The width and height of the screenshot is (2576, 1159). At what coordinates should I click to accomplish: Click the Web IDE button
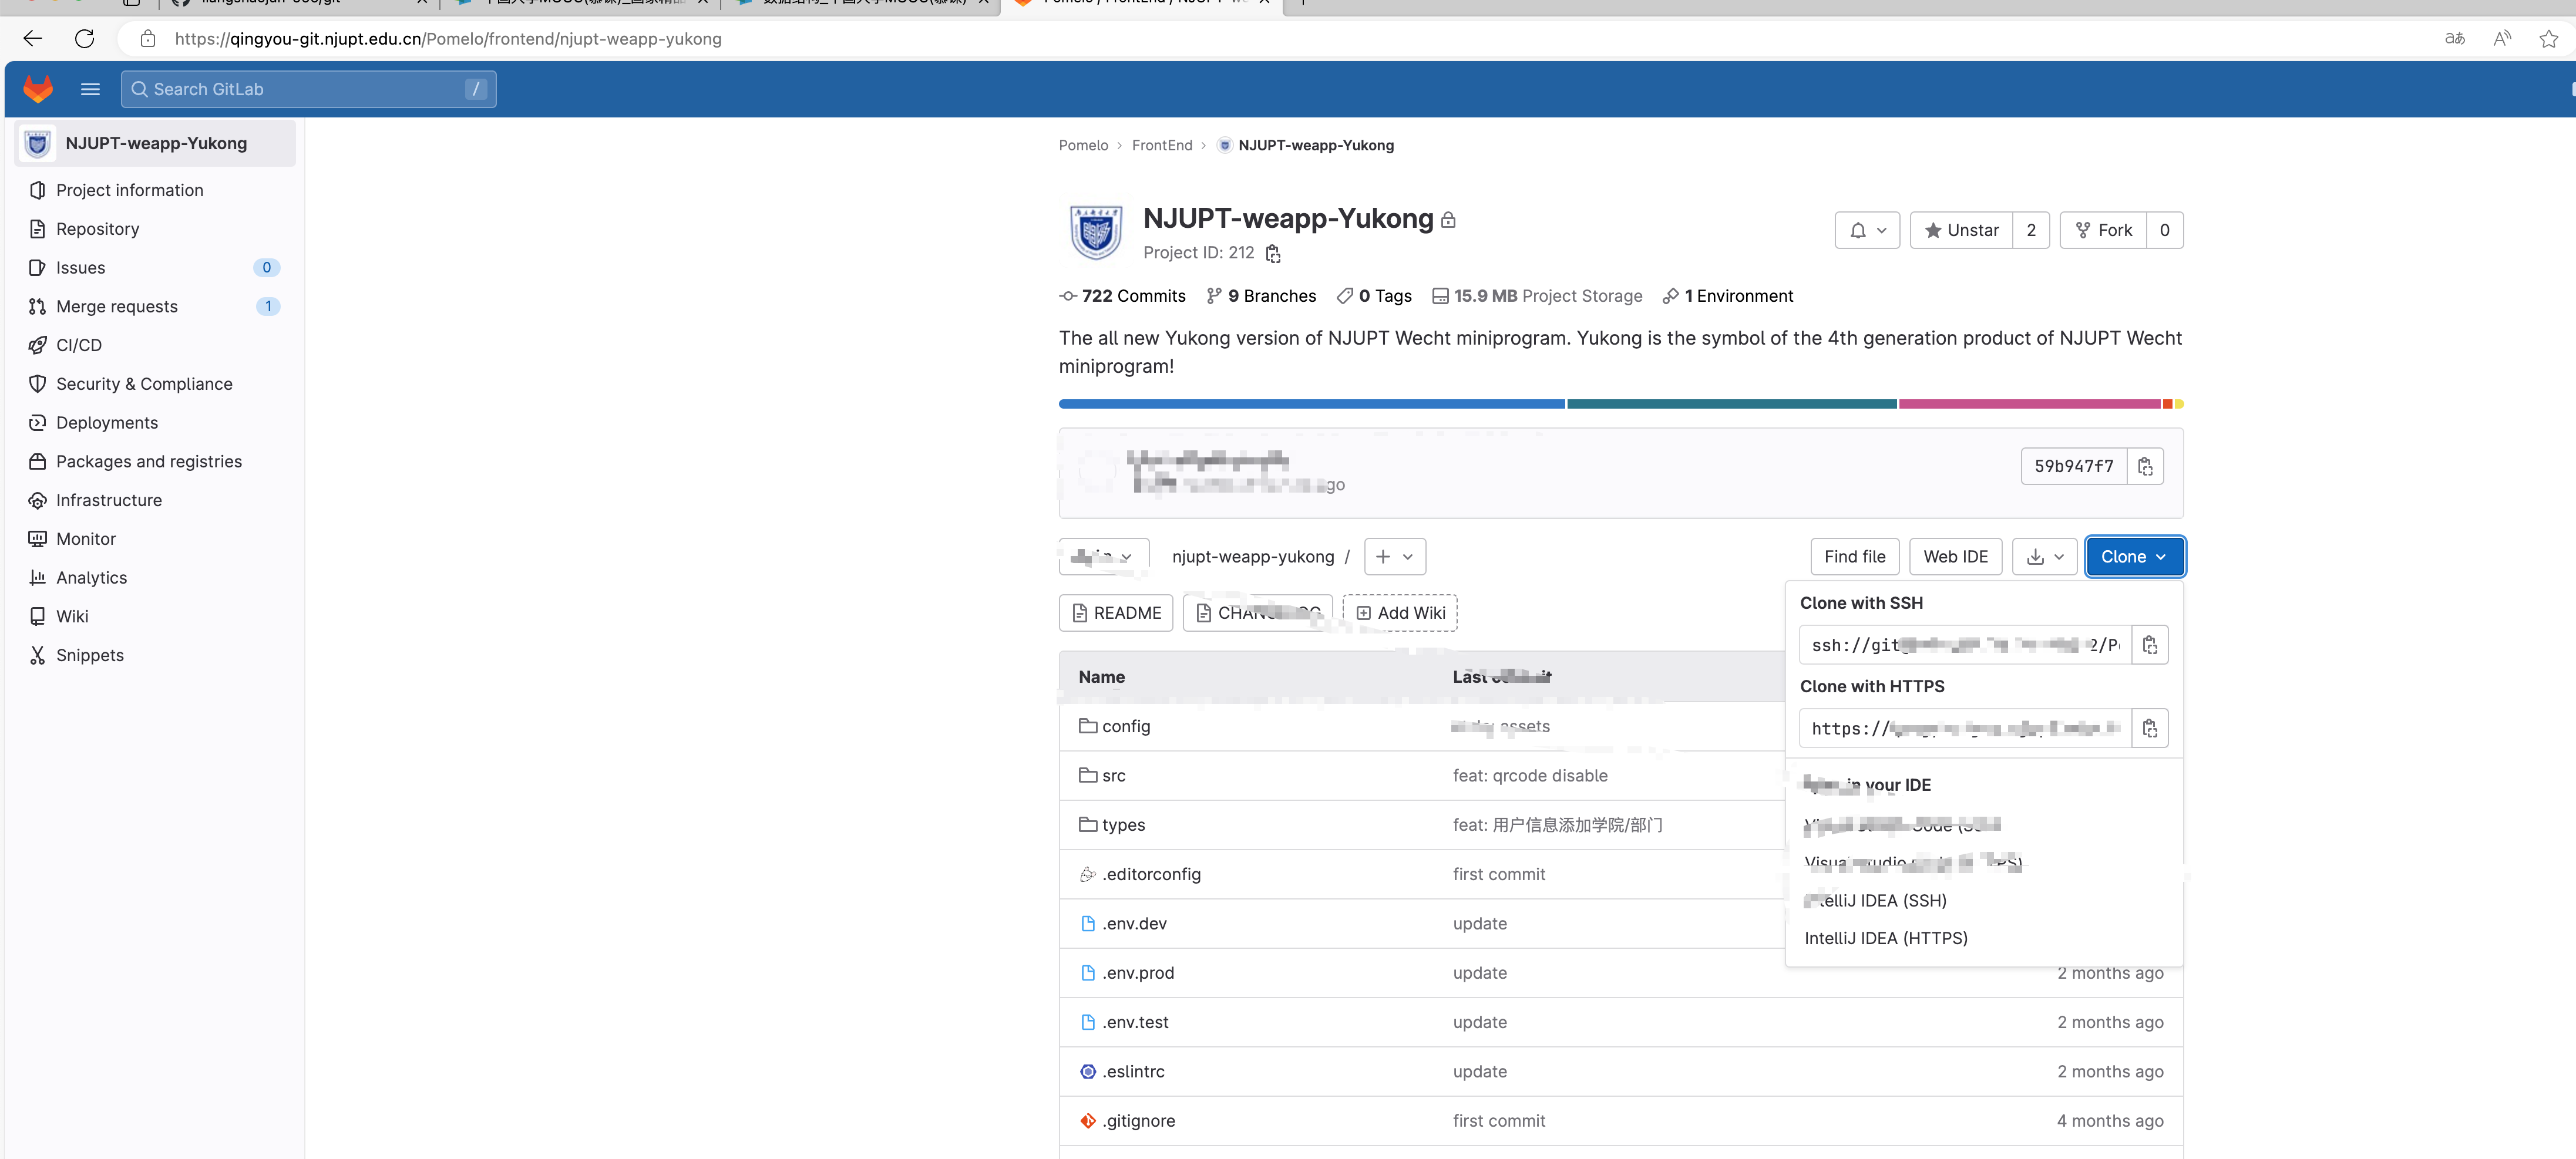(x=1955, y=556)
